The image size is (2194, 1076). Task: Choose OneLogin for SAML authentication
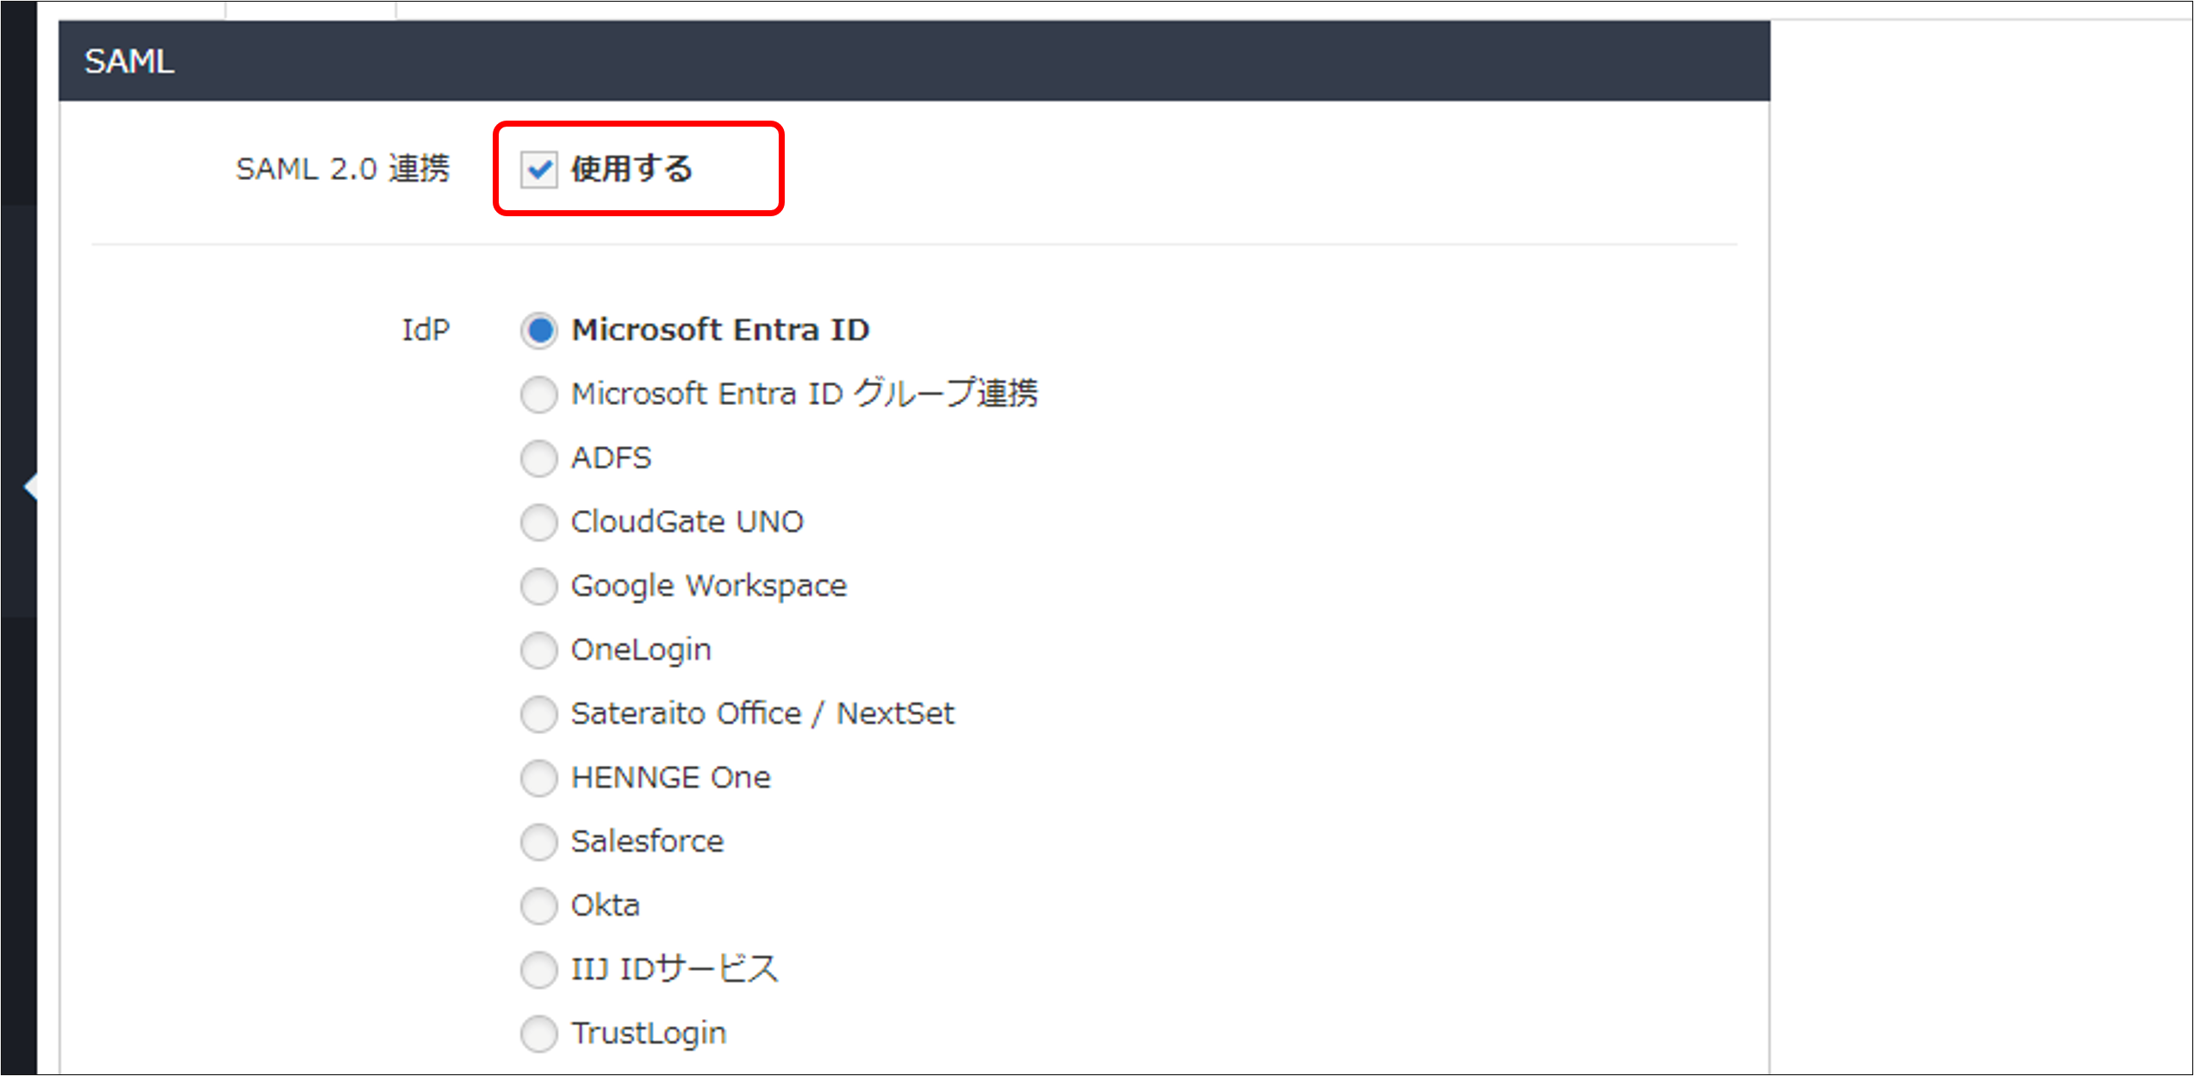point(539,650)
